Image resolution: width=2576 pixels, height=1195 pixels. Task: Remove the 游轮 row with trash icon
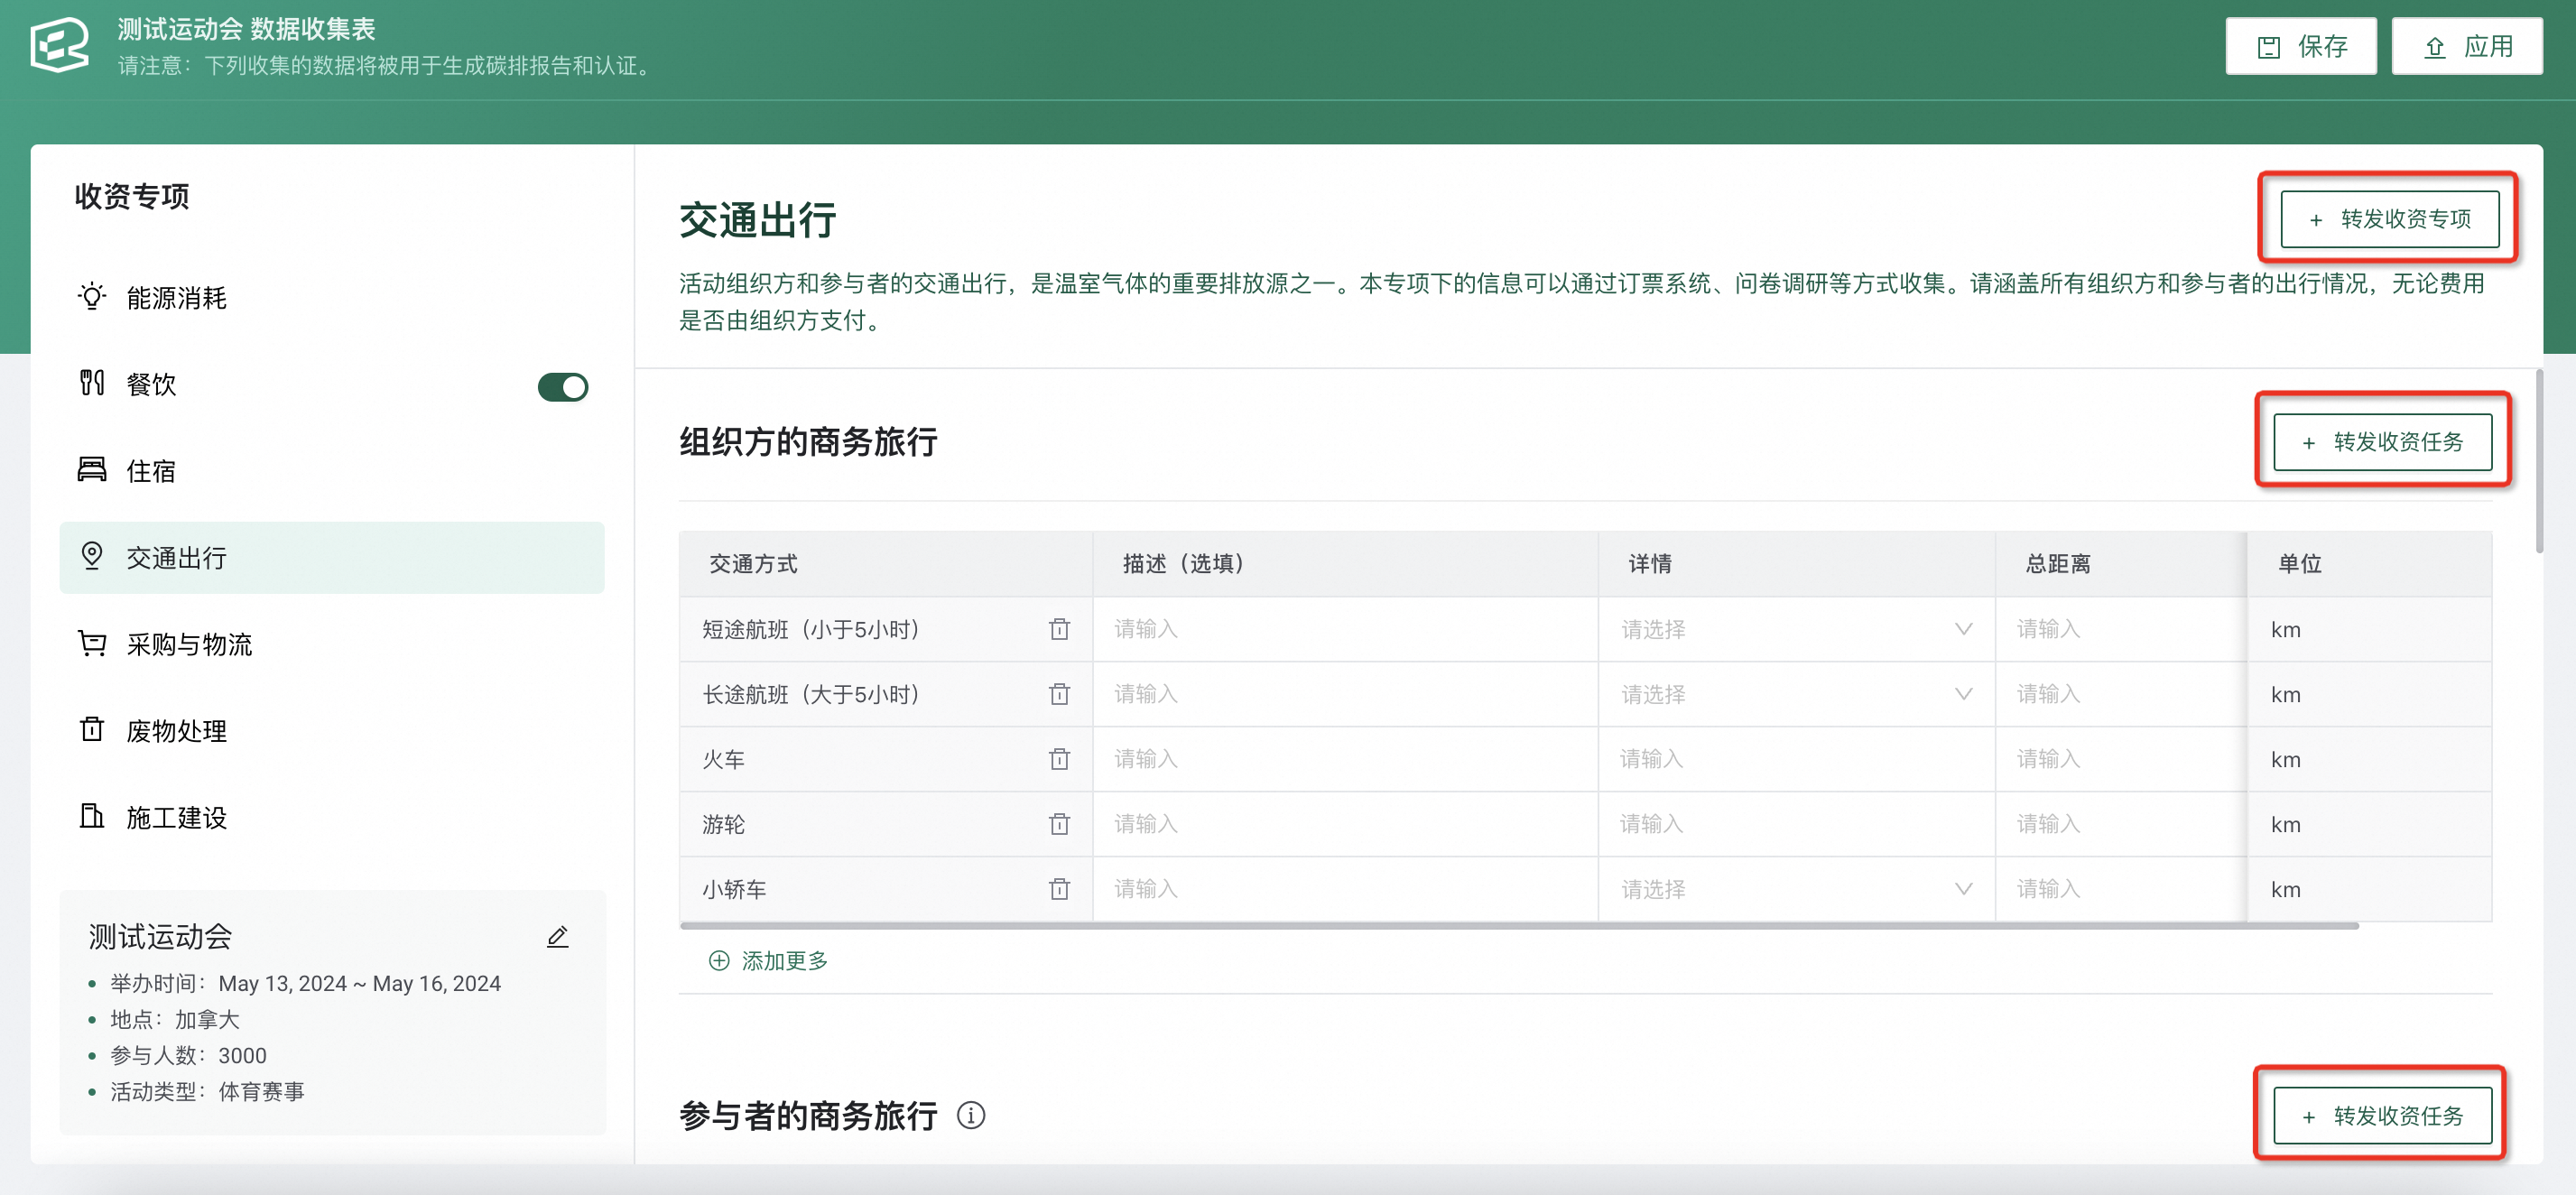[x=1059, y=824]
